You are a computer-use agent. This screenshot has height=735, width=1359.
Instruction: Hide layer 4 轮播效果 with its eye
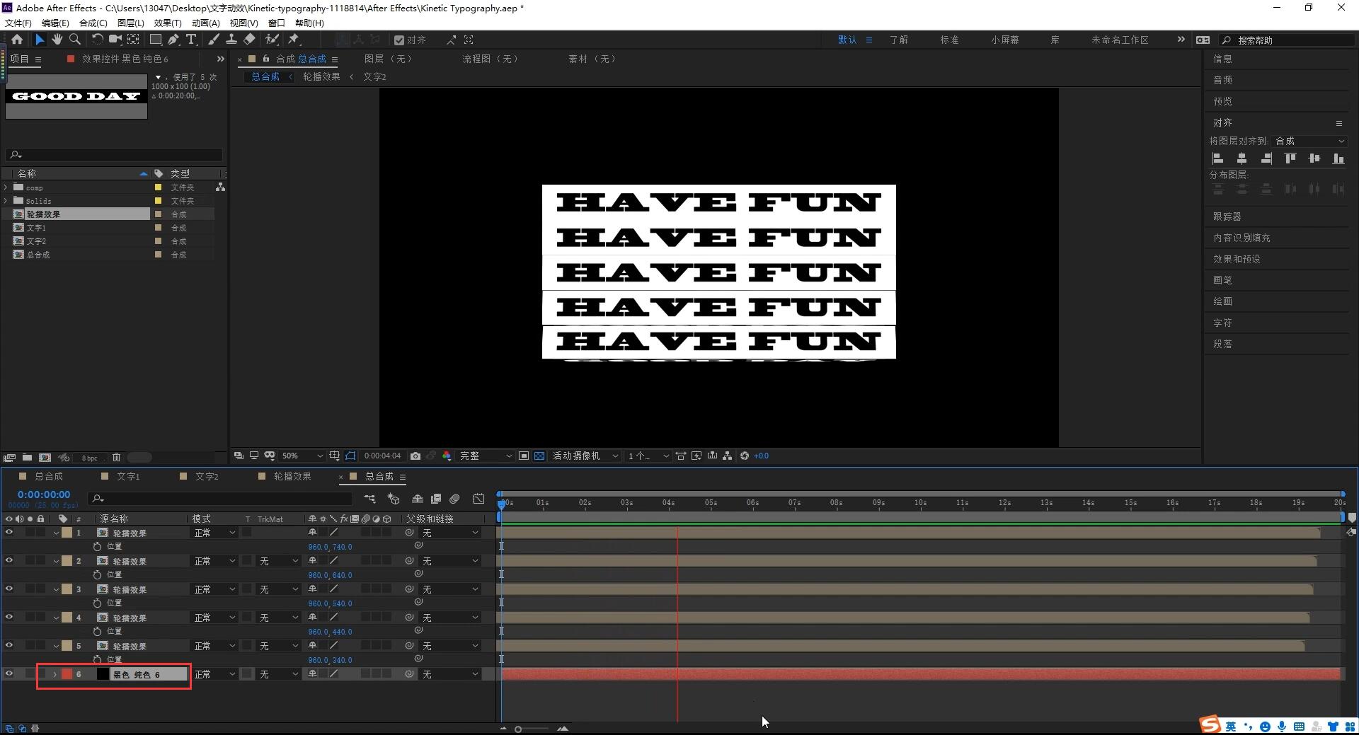coord(9,617)
